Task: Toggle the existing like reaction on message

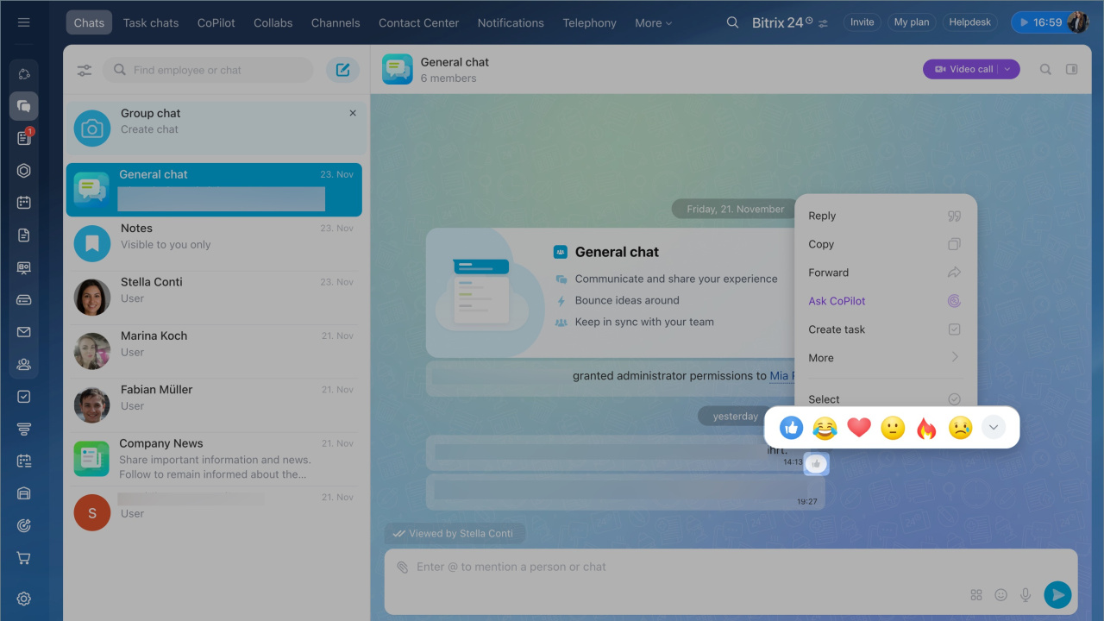Action: pyautogui.click(x=816, y=464)
